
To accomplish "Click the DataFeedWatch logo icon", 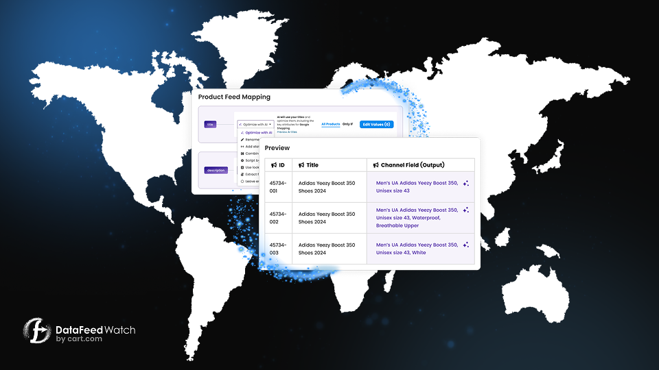I will point(37,332).
